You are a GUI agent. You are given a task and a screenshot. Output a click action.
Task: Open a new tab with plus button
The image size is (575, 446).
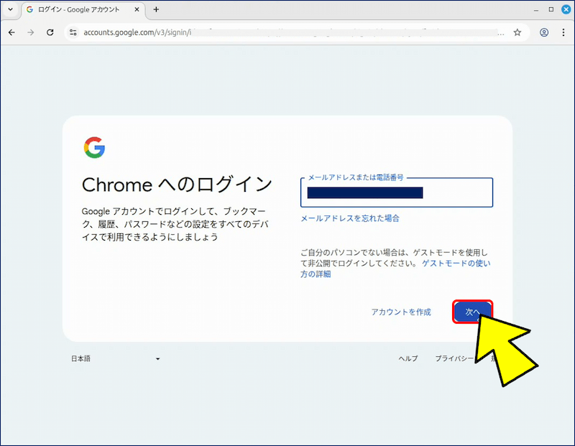(x=156, y=9)
